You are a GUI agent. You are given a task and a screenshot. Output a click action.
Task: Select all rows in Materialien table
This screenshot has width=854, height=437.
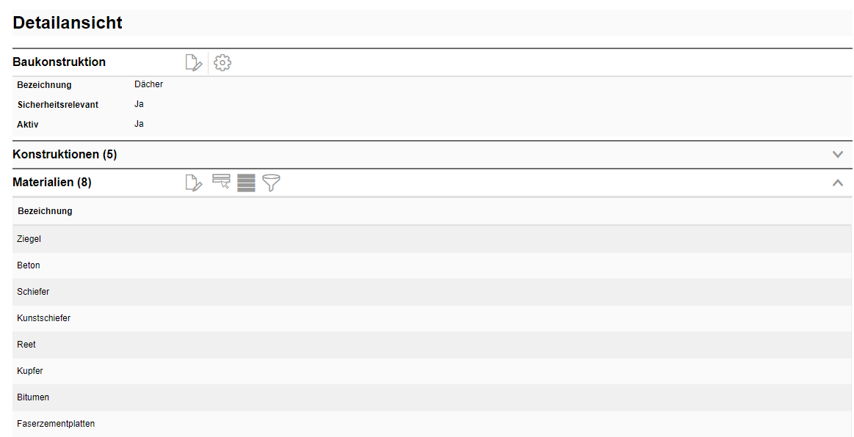pyautogui.click(x=246, y=183)
